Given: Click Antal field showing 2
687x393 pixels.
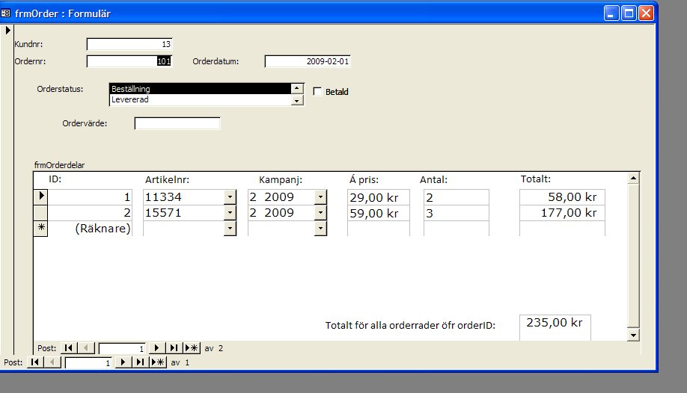Looking at the screenshot, I should tap(456, 197).
